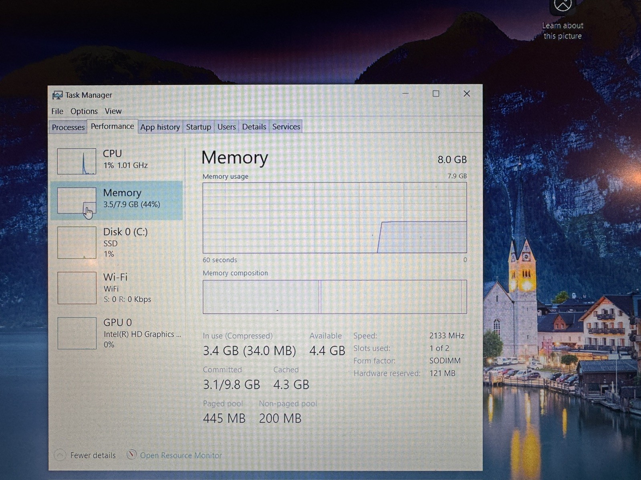Select the Memory graph thumbnail in sidebar
The width and height of the screenshot is (641, 480).
pyautogui.click(x=77, y=200)
